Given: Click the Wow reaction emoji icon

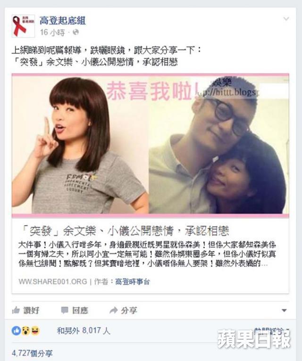Looking at the screenshot, I should [x=25, y=331].
